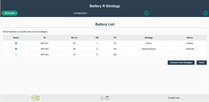Select the BAT-003 ID cell

(x=45, y=54)
